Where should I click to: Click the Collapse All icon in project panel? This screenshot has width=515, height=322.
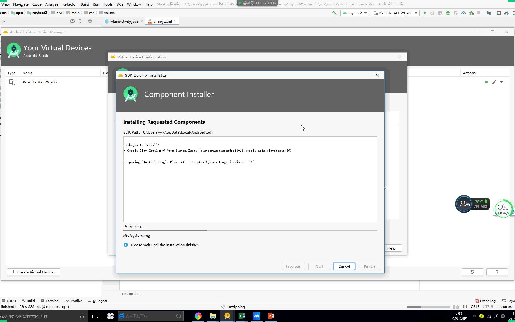[x=80, y=21]
